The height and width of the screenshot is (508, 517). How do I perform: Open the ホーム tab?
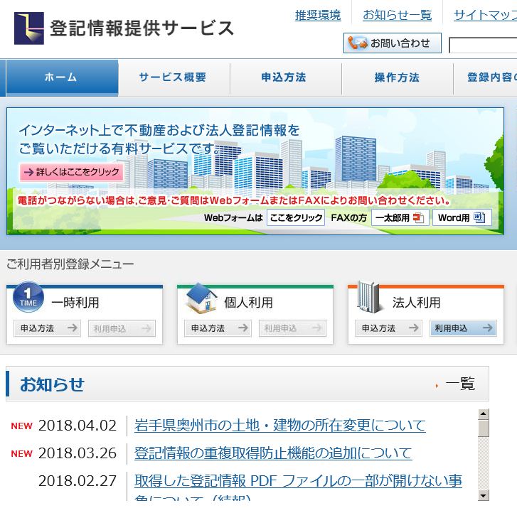tap(61, 77)
